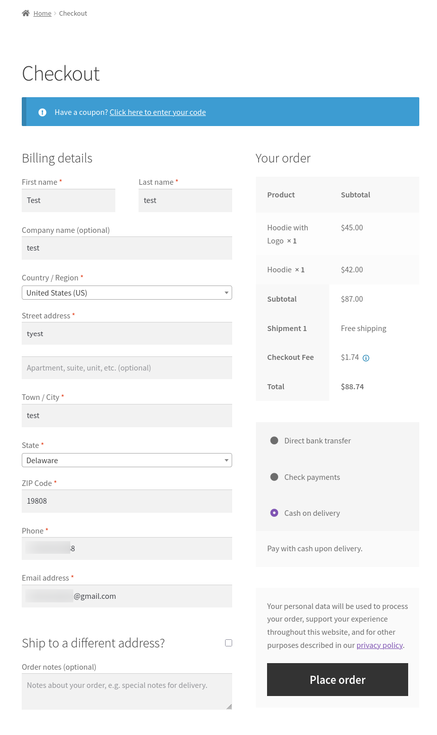Click the coupon notice info icon

point(42,112)
